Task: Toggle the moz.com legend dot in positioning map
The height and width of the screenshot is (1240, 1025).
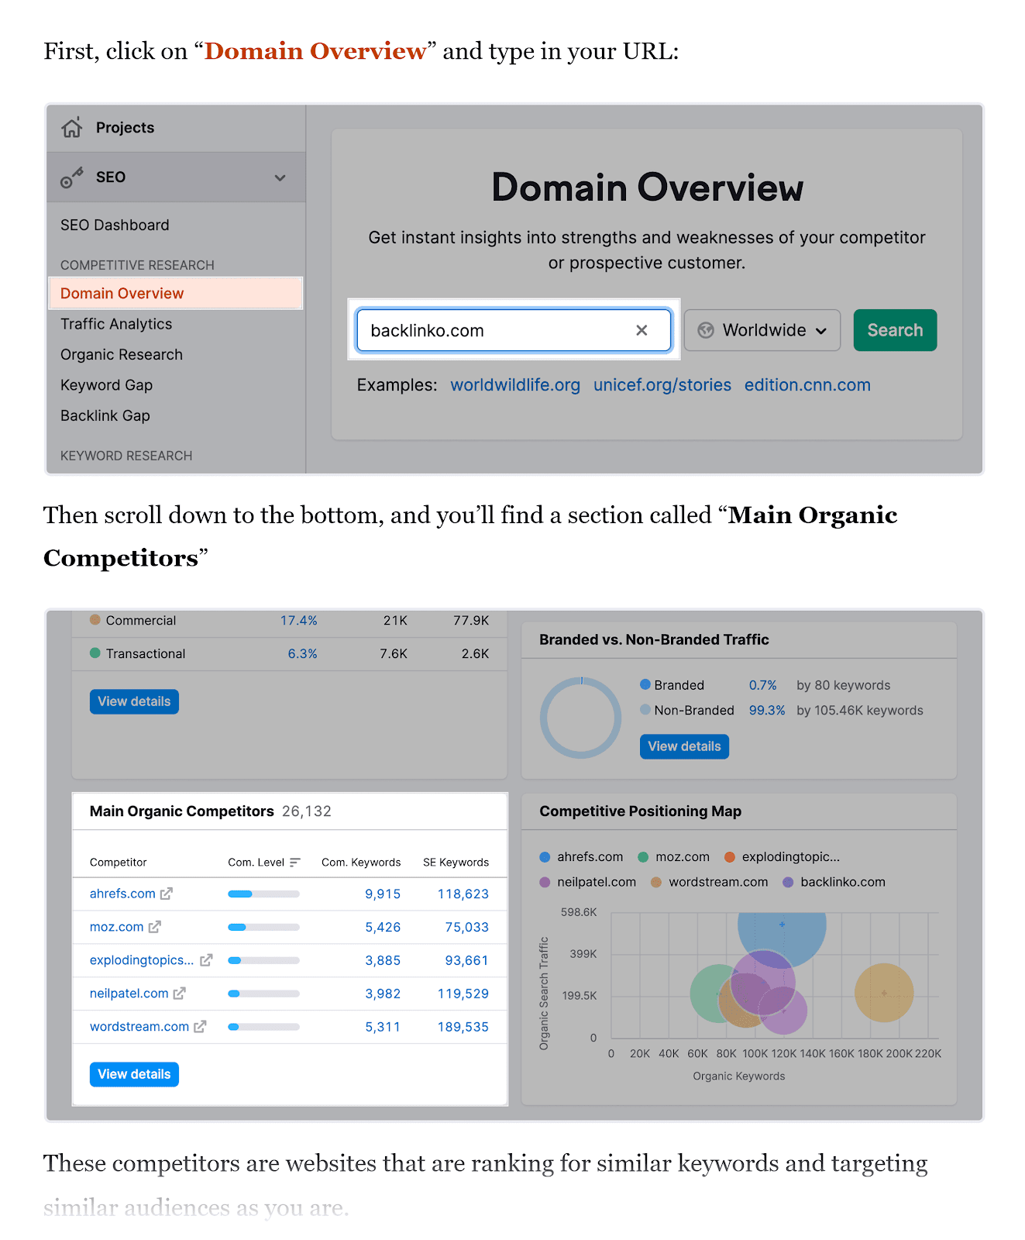Action: point(643,857)
